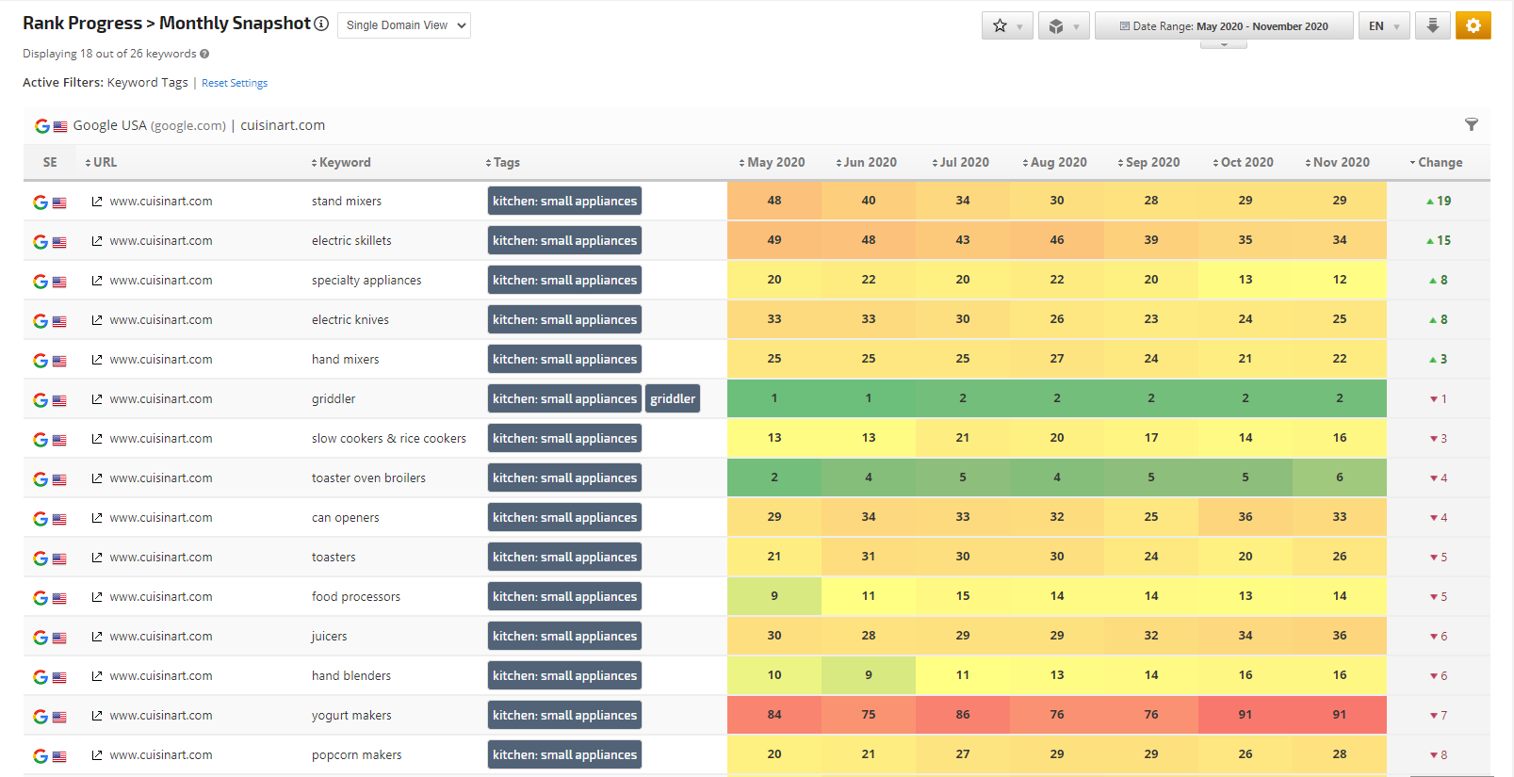Click the griddler tag badge
The width and height of the screenshot is (1514, 777).
(673, 399)
